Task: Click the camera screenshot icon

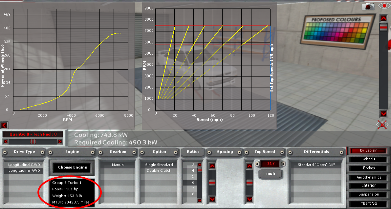Action: click(x=368, y=6)
